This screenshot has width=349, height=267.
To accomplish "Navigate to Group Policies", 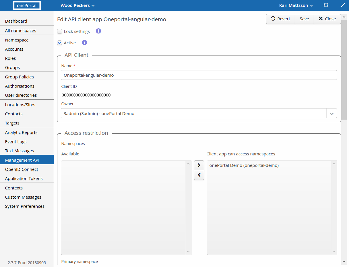I will click(20, 77).
